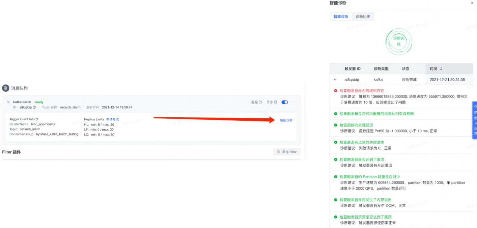The height and width of the screenshot is (228, 477).
Task: Click the 添加 Filter button
Action: click(287, 152)
